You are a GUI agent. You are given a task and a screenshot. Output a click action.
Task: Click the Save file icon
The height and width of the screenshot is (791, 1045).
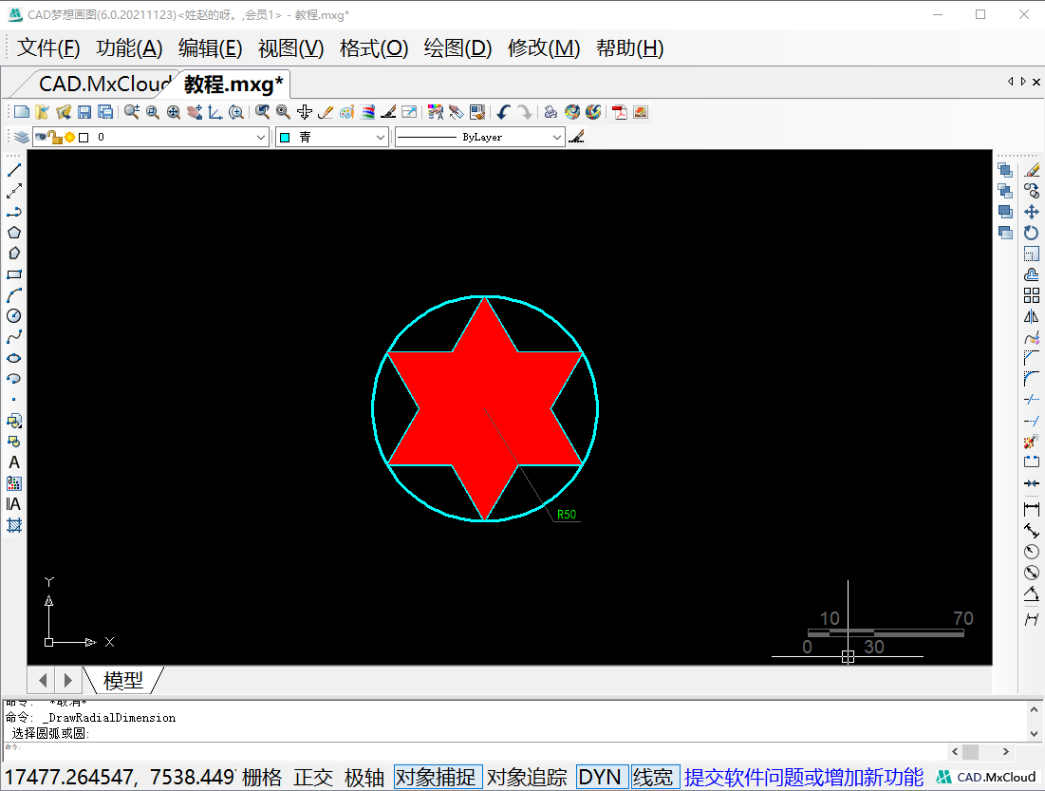(84, 112)
